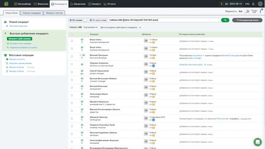Viewport: 265px width, 149px height.
Task: Open the profile card icon for Михайло Кравченко
Action: 82,102
